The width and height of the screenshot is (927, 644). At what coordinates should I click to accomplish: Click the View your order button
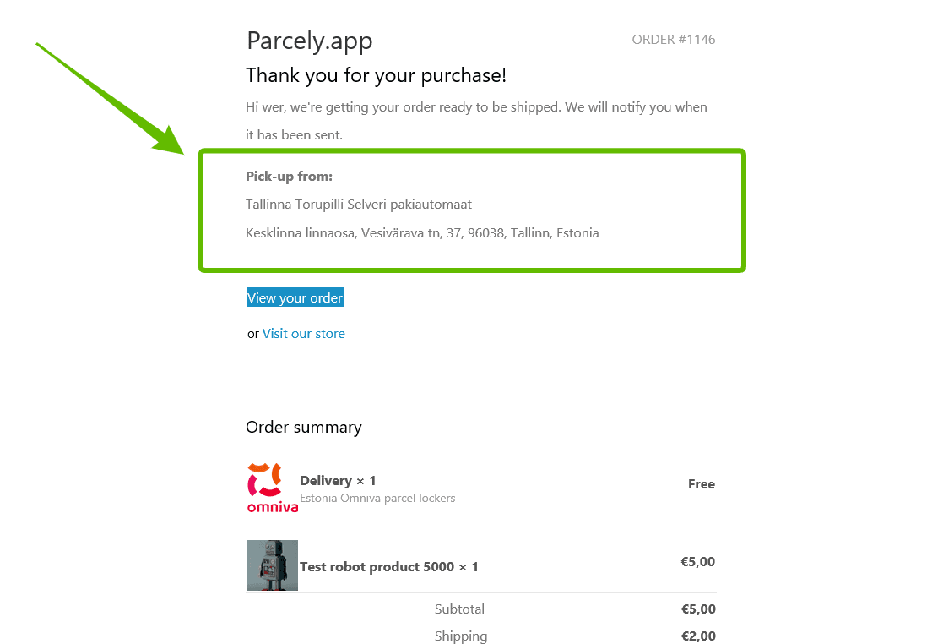tap(295, 297)
